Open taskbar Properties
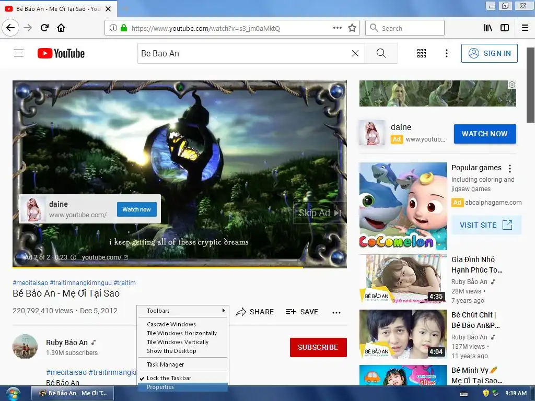 click(183, 387)
